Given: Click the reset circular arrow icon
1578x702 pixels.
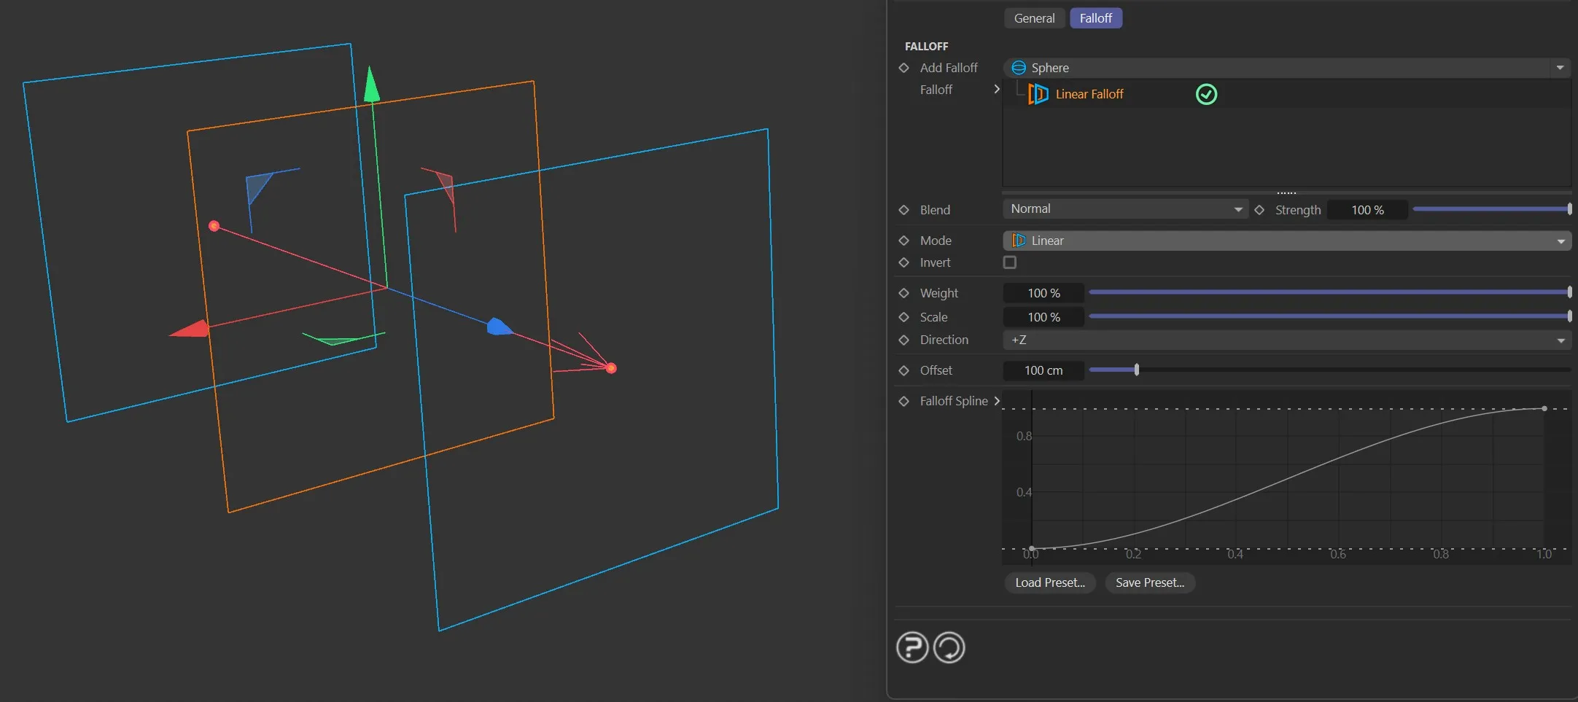Looking at the screenshot, I should pyautogui.click(x=949, y=647).
